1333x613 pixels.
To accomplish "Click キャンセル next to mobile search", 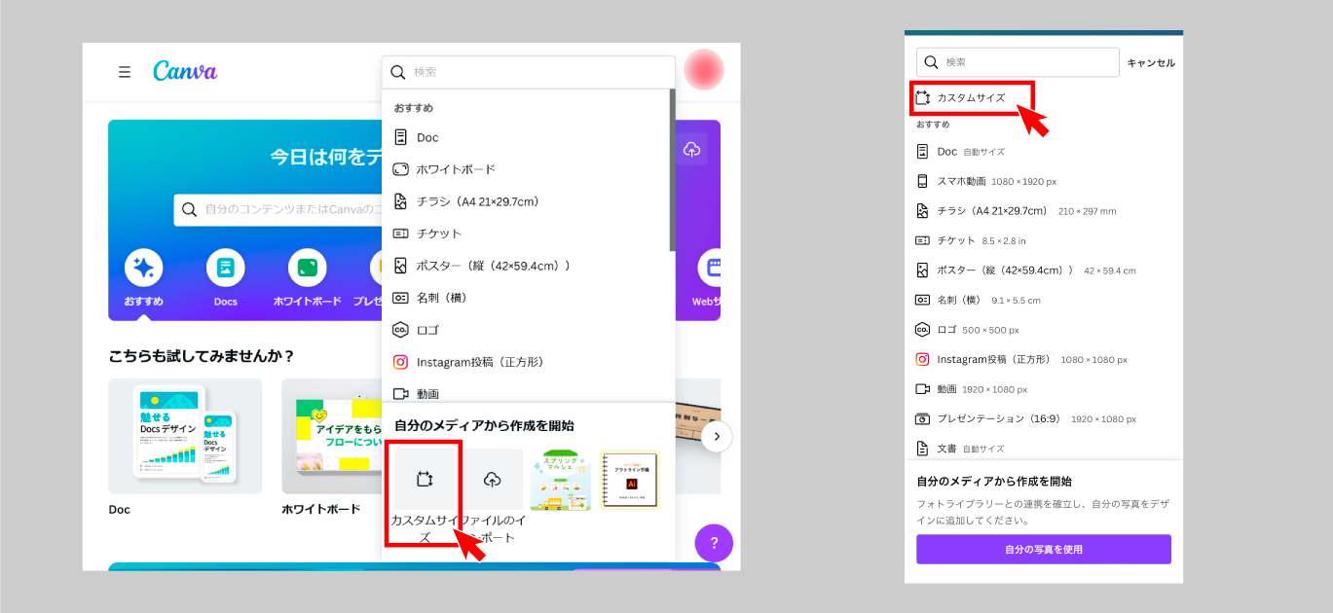I will pyautogui.click(x=1151, y=63).
